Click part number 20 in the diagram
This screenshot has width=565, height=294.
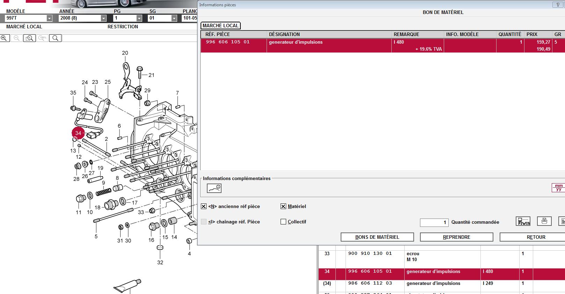point(125,53)
